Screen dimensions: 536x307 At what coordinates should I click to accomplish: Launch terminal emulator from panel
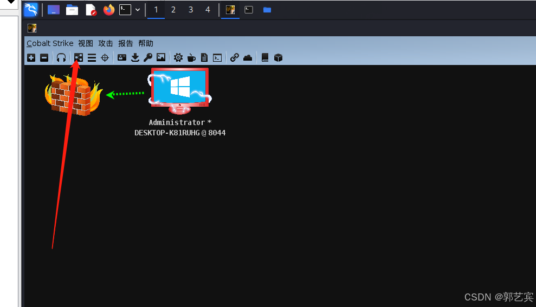[125, 10]
